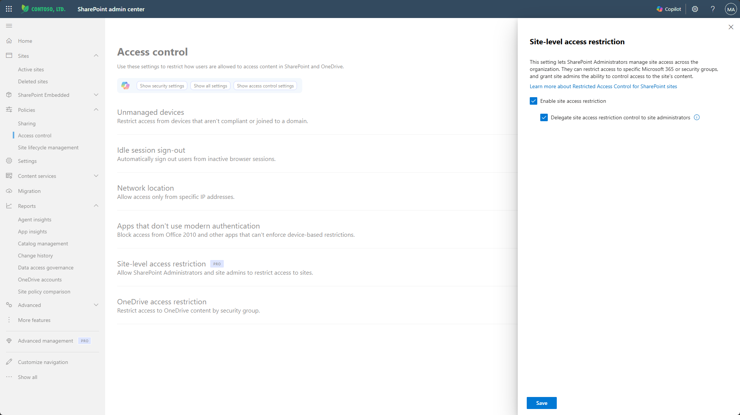The image size is (740, 415).
Task: Collapse the Policies section chevron
Action: (x=96, y=110)
